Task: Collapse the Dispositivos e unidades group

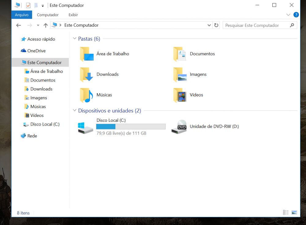Action: click(74, 111)
